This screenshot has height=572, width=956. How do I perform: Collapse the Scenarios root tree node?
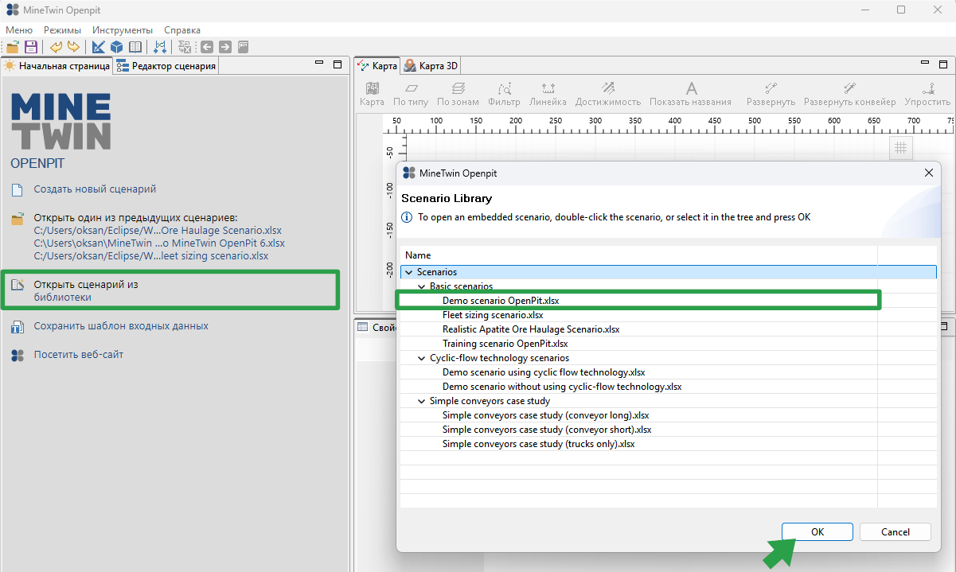click(x=408, y=272)
